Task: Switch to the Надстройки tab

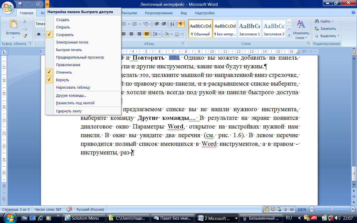Action: point(205,13)
